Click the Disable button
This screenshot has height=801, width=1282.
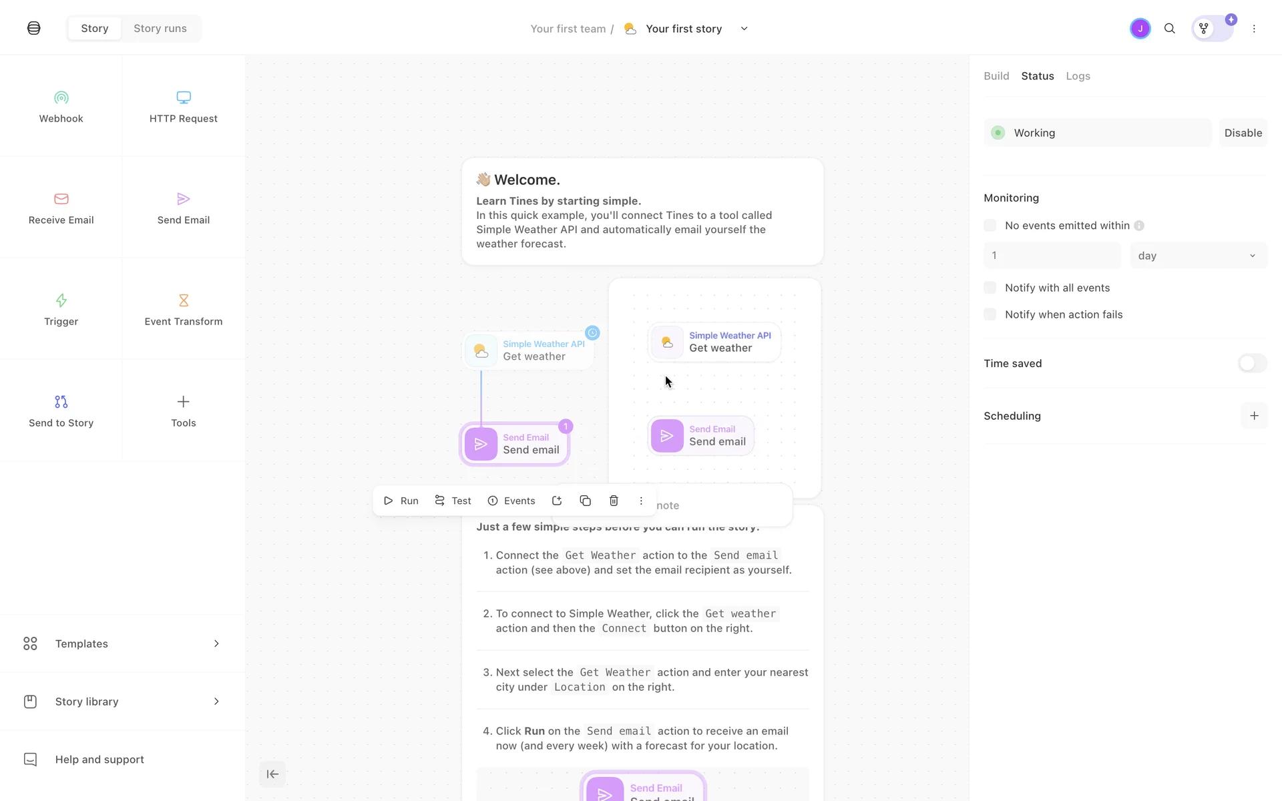point(1243,133)
